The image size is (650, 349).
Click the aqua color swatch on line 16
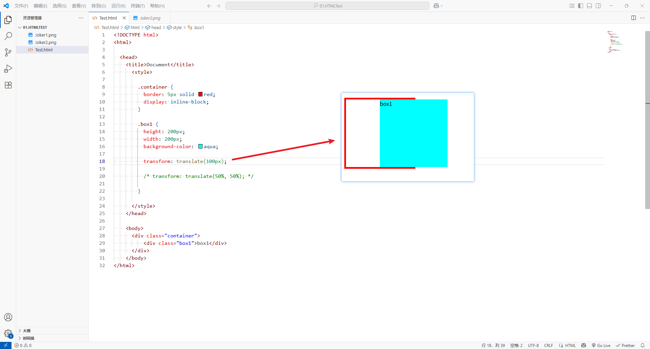[x=200, y=146]
